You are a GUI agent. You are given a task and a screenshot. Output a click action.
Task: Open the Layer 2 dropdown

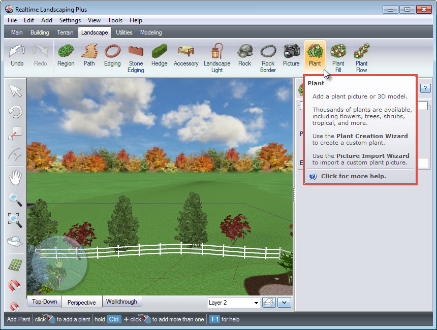[234, 303]
